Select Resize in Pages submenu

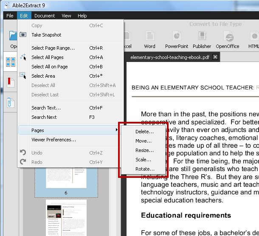144,150
